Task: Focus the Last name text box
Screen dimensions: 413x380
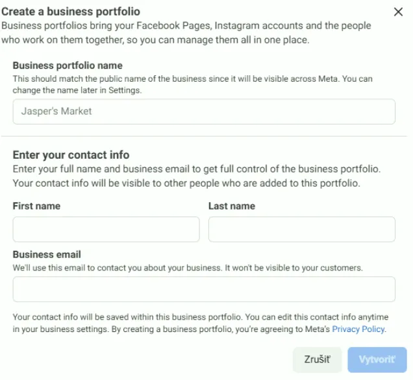Action: (301, 229)
